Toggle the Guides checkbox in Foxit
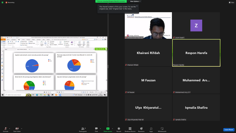Screen dimensions: 236x133 click(x=52, y=41)
